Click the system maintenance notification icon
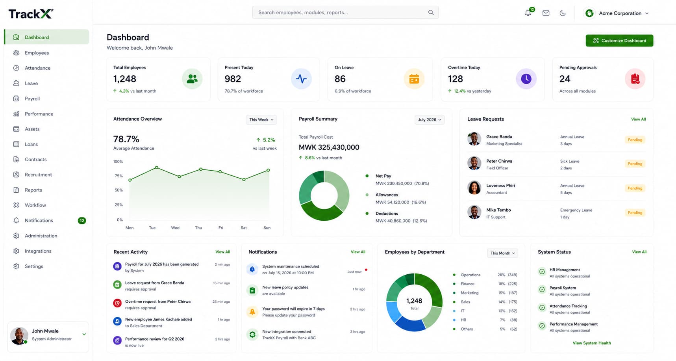This screenshot has width=676, height=361. [x=252, y=270]
